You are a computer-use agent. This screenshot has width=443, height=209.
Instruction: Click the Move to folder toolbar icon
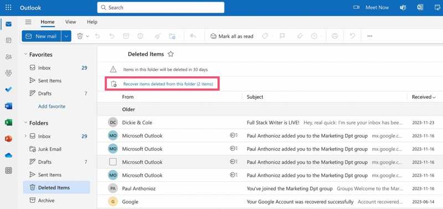(172, 36)
